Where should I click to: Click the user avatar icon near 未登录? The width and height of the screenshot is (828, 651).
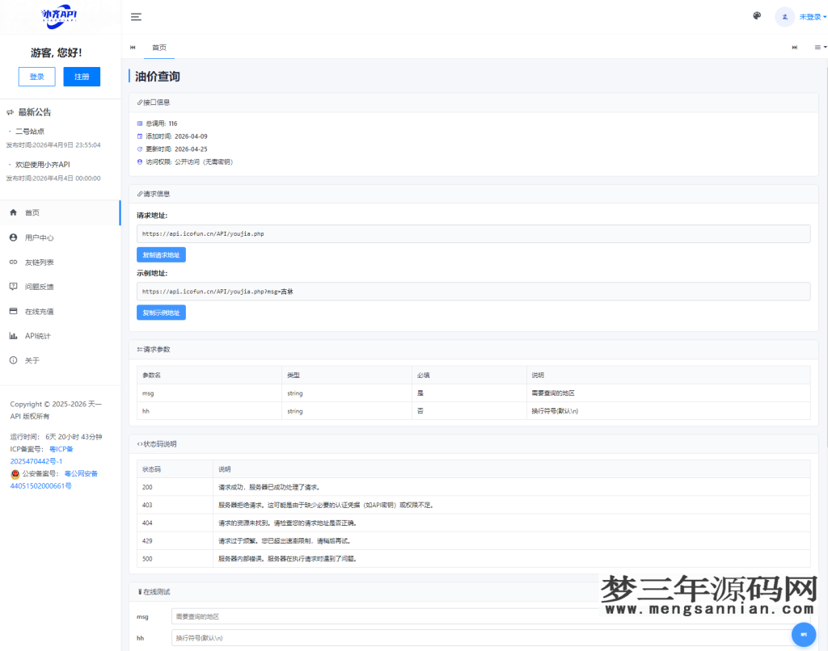(784, 16)
